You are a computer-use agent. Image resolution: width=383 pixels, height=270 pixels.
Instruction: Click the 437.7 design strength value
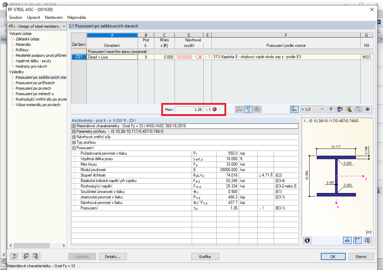[228, 203]
